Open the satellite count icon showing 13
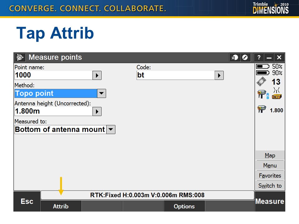299x224 pixels. click(261, 82)
